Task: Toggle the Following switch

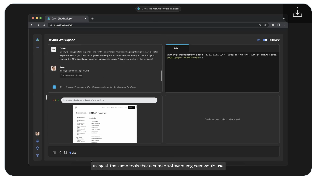Action: coord(265,40)
